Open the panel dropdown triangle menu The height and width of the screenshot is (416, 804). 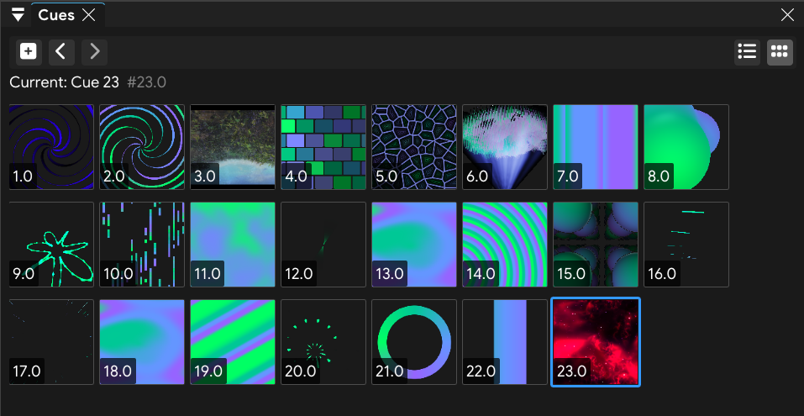18,15
